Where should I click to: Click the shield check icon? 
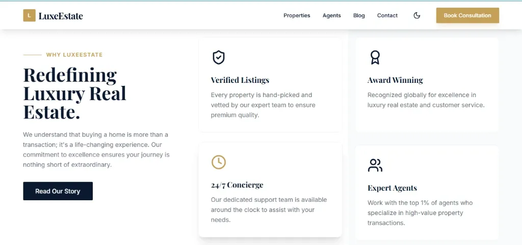(x=218, y=57)
